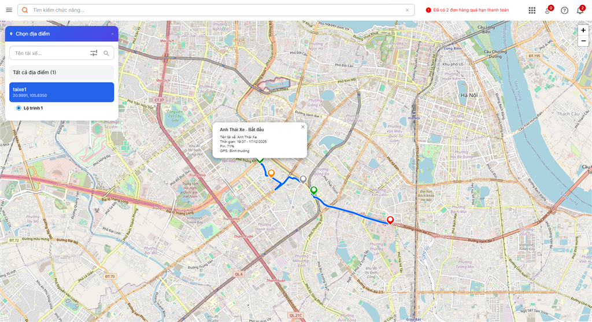Click the magnifier icon in driver search
This screenshot has width=592, height=322.
point(106,53)
